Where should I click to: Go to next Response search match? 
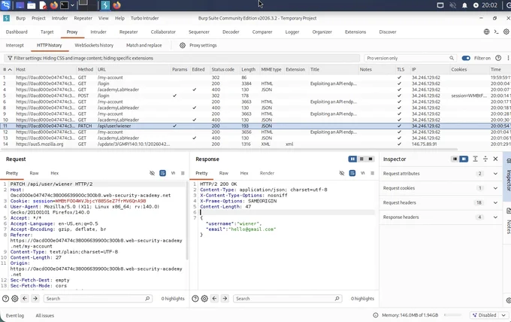click(225, 299)
